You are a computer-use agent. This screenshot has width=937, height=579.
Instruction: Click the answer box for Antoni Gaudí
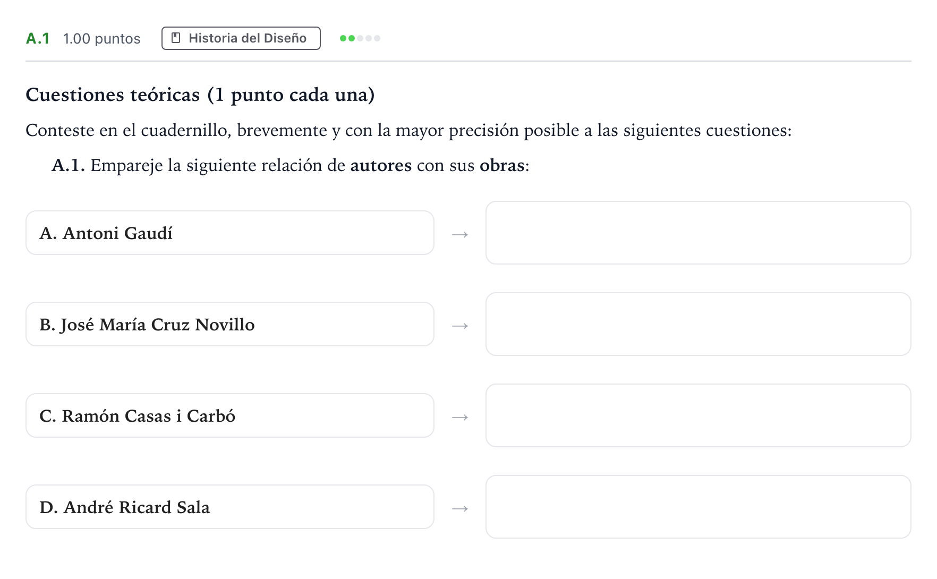point(699,233)
